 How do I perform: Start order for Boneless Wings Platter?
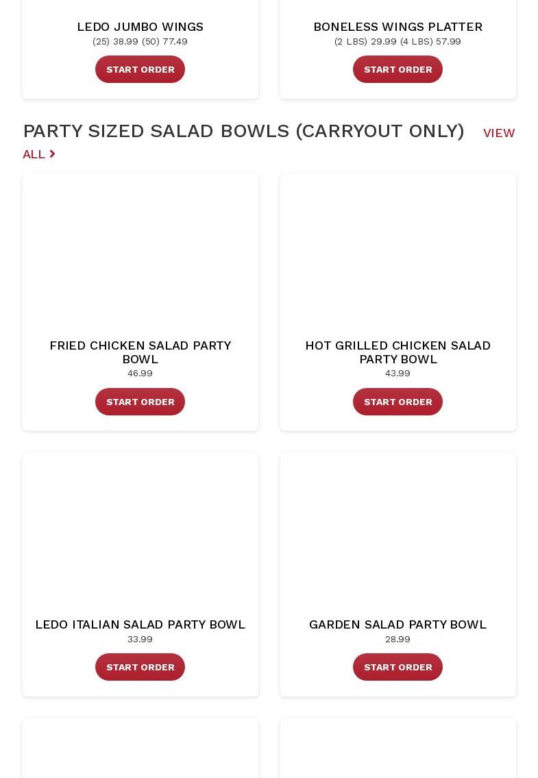click(x=398, y=69)
